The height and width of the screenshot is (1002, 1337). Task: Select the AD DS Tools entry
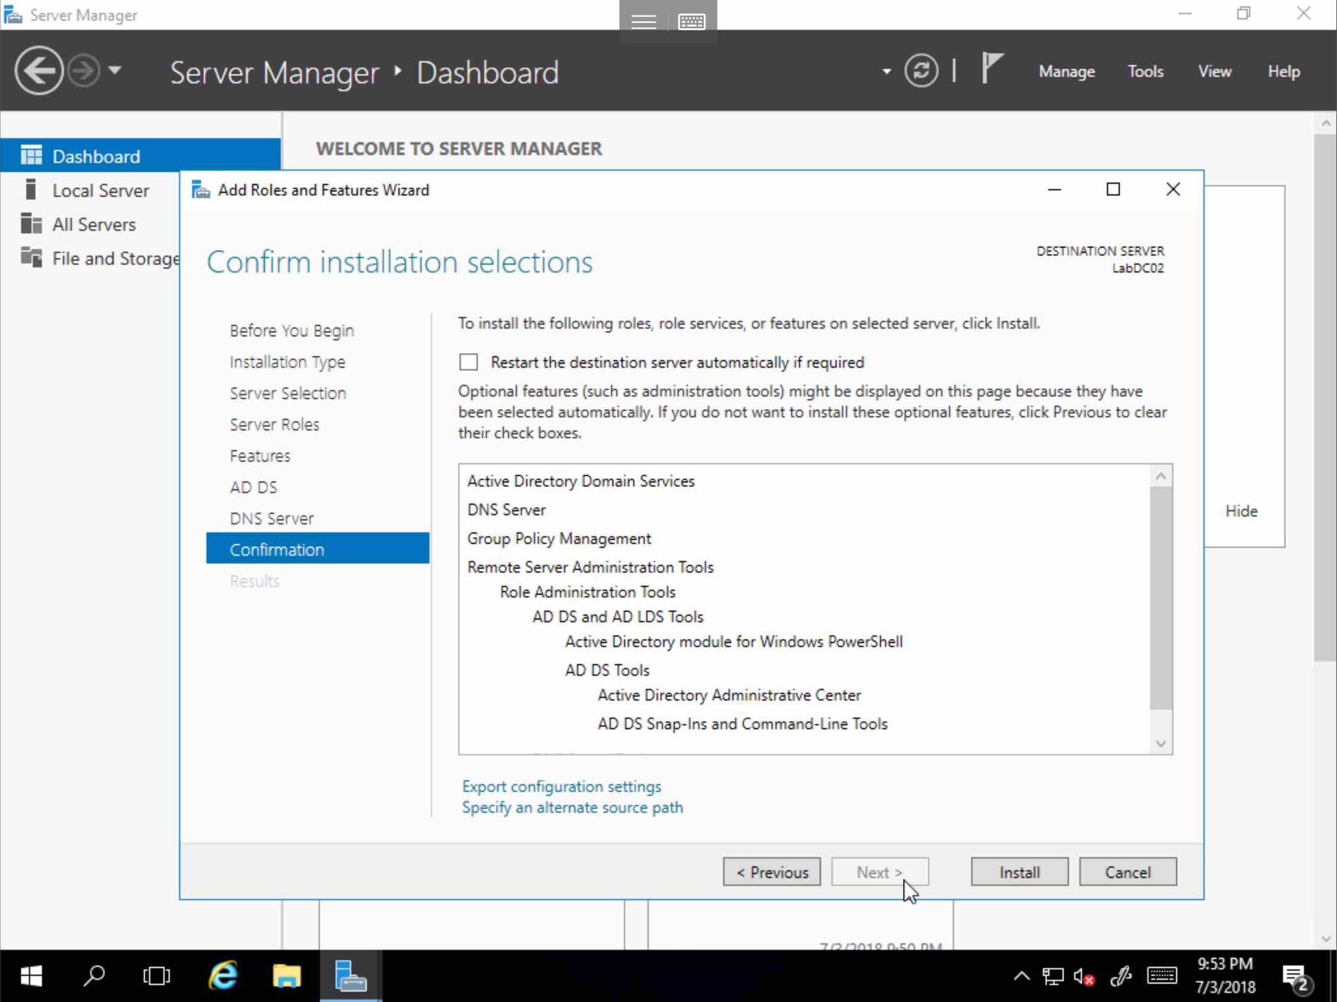(x=607, y=670)
